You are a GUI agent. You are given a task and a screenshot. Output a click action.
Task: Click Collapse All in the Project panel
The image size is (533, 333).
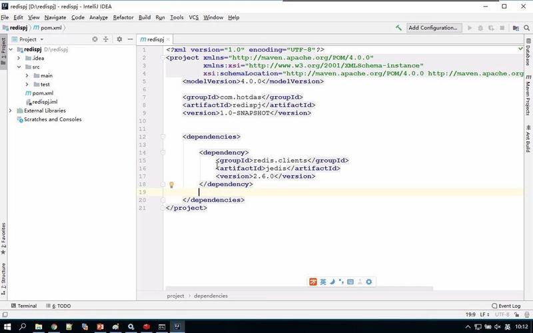pyautogui.click(x=107, y=39)
